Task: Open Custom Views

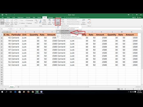Action: pos(16,22)
